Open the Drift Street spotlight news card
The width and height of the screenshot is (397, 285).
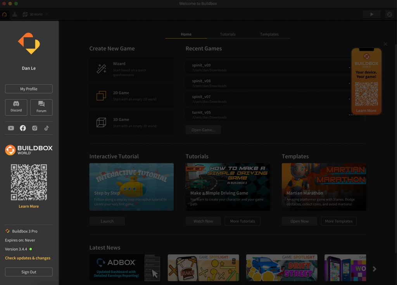(x=281, y=268)
